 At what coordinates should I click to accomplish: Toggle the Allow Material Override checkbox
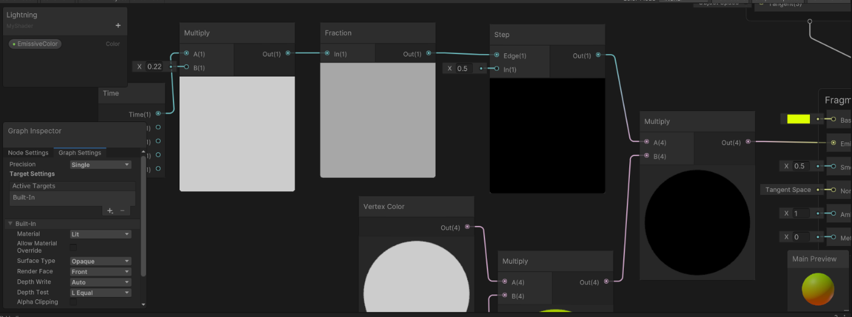click(x=73, y=247)
